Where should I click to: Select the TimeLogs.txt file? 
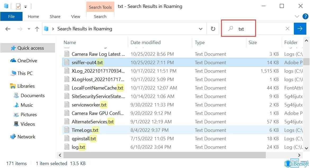pos(85,130)
